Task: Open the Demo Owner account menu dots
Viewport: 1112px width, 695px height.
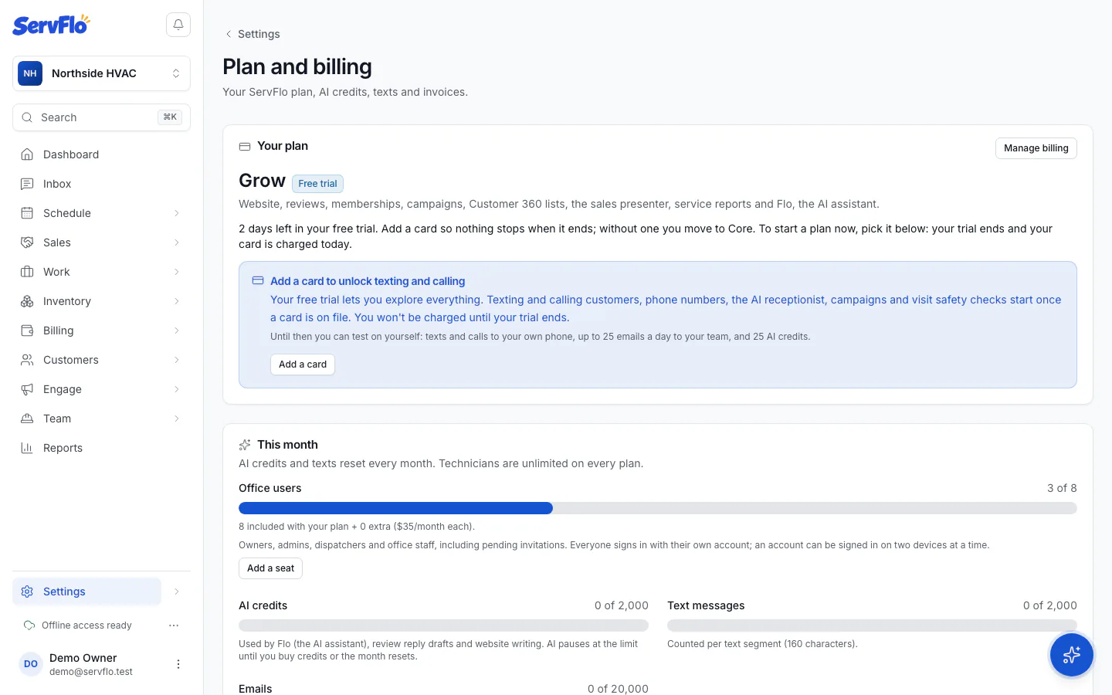Action: click(x=178, y=664)
